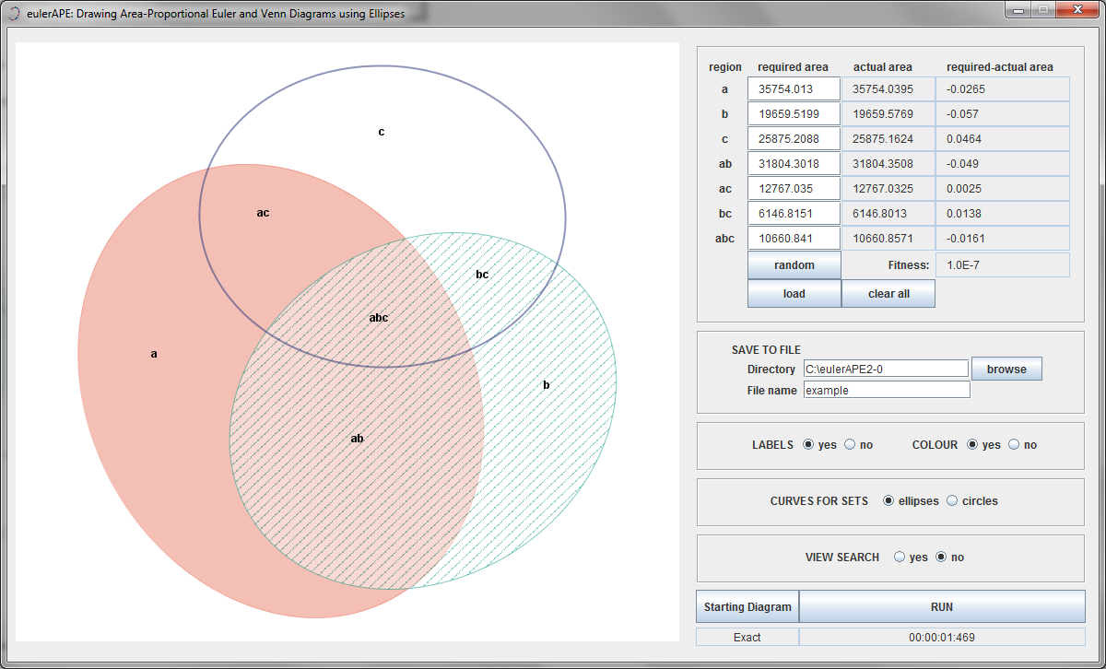Click actual area value 31804.3508
Viewport: 1106px width, 669px height.
tap(888, 164)
